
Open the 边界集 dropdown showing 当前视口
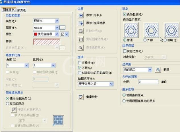138,70
